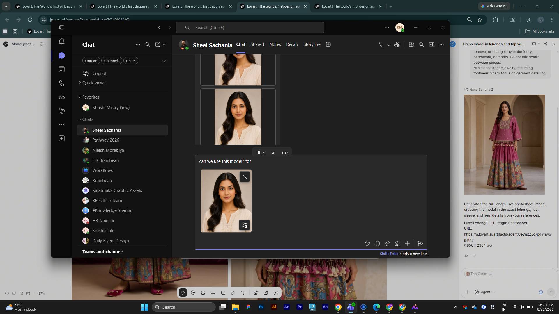Click the Teams search field
This screenshot has height=314, width=559.
point(250,28)
